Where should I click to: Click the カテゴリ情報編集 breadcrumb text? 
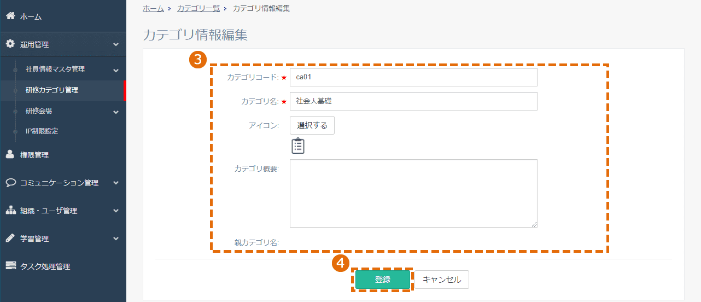point(261,8)
